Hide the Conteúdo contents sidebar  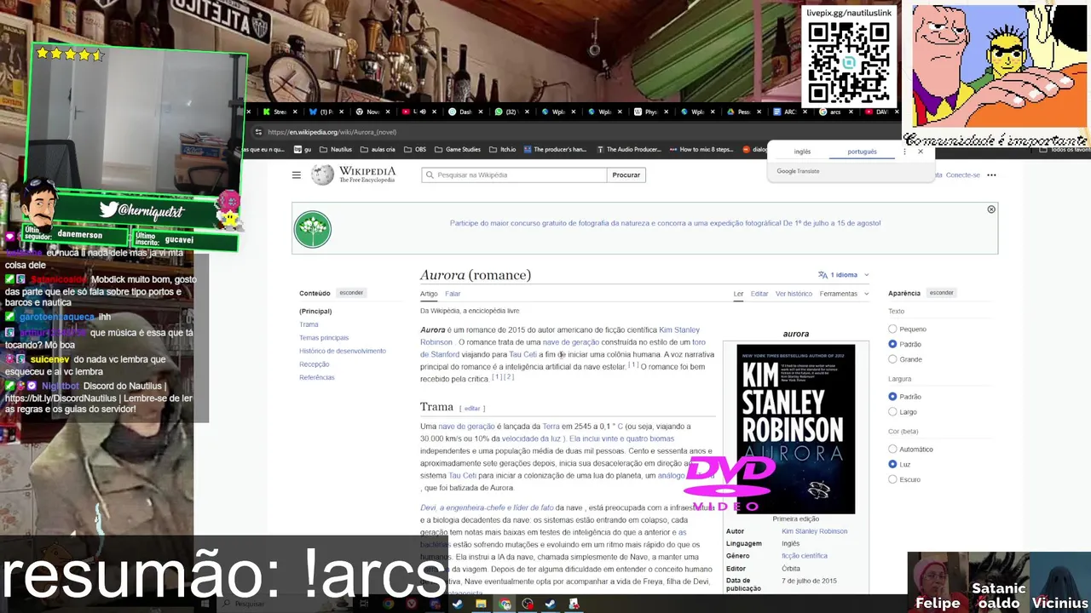click(351, 293)
